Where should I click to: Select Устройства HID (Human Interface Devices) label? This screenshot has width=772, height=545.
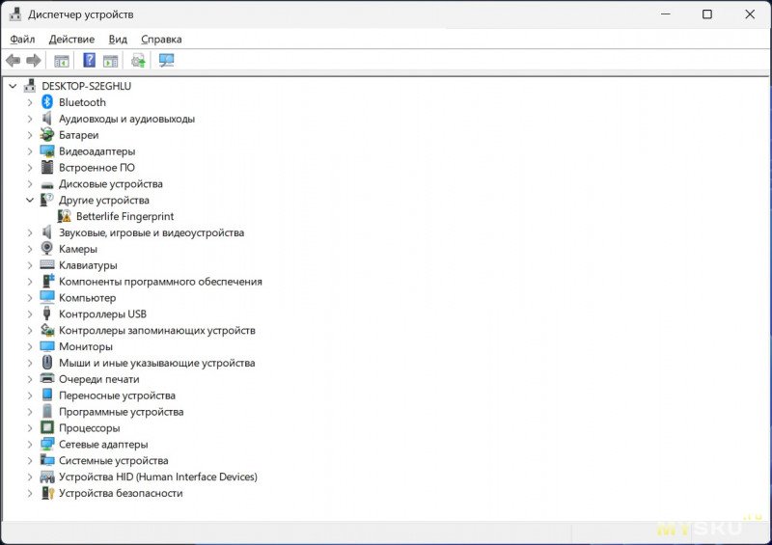coord(158,477)
